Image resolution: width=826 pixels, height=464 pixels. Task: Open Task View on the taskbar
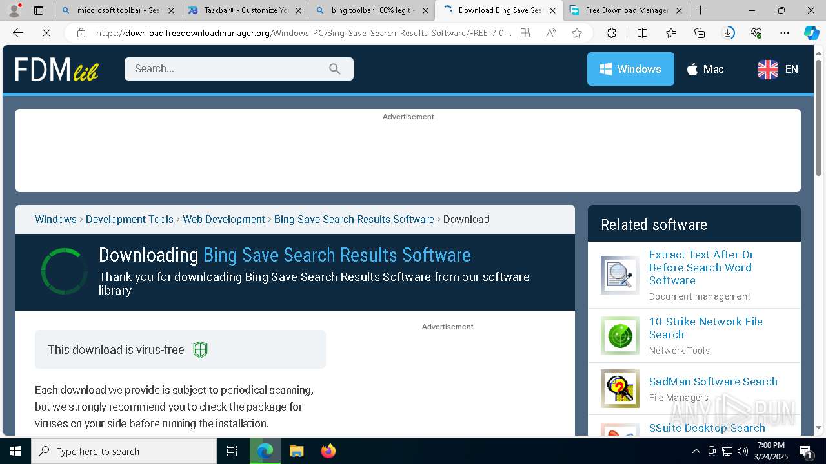pos(232,451)
